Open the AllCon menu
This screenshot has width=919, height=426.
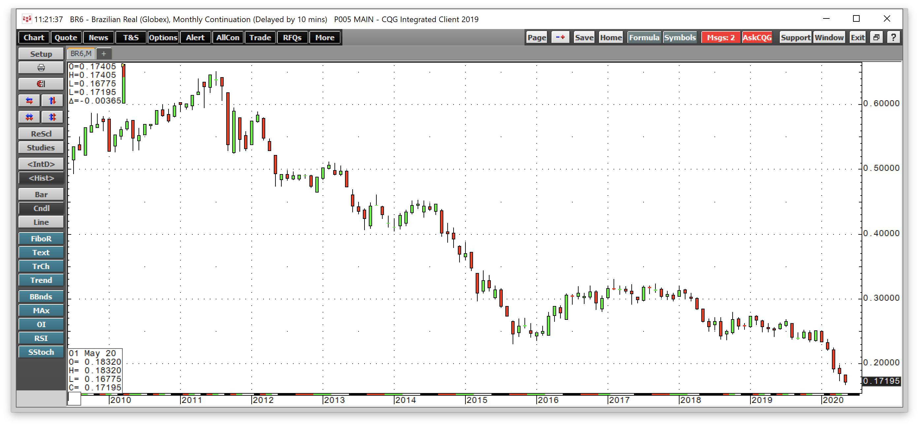click(228, 38)
